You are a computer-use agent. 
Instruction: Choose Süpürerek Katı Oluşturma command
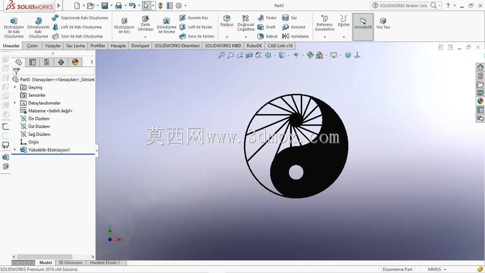[80, 18]
